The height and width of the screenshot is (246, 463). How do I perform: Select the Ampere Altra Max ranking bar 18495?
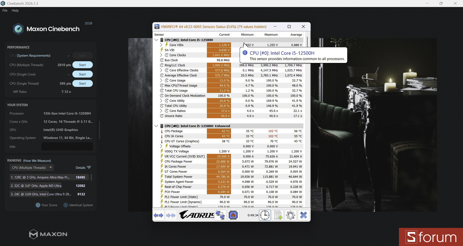point(50,177)
